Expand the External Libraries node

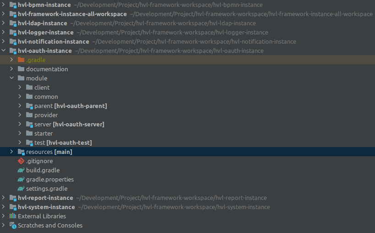click(x=3, y=216)
